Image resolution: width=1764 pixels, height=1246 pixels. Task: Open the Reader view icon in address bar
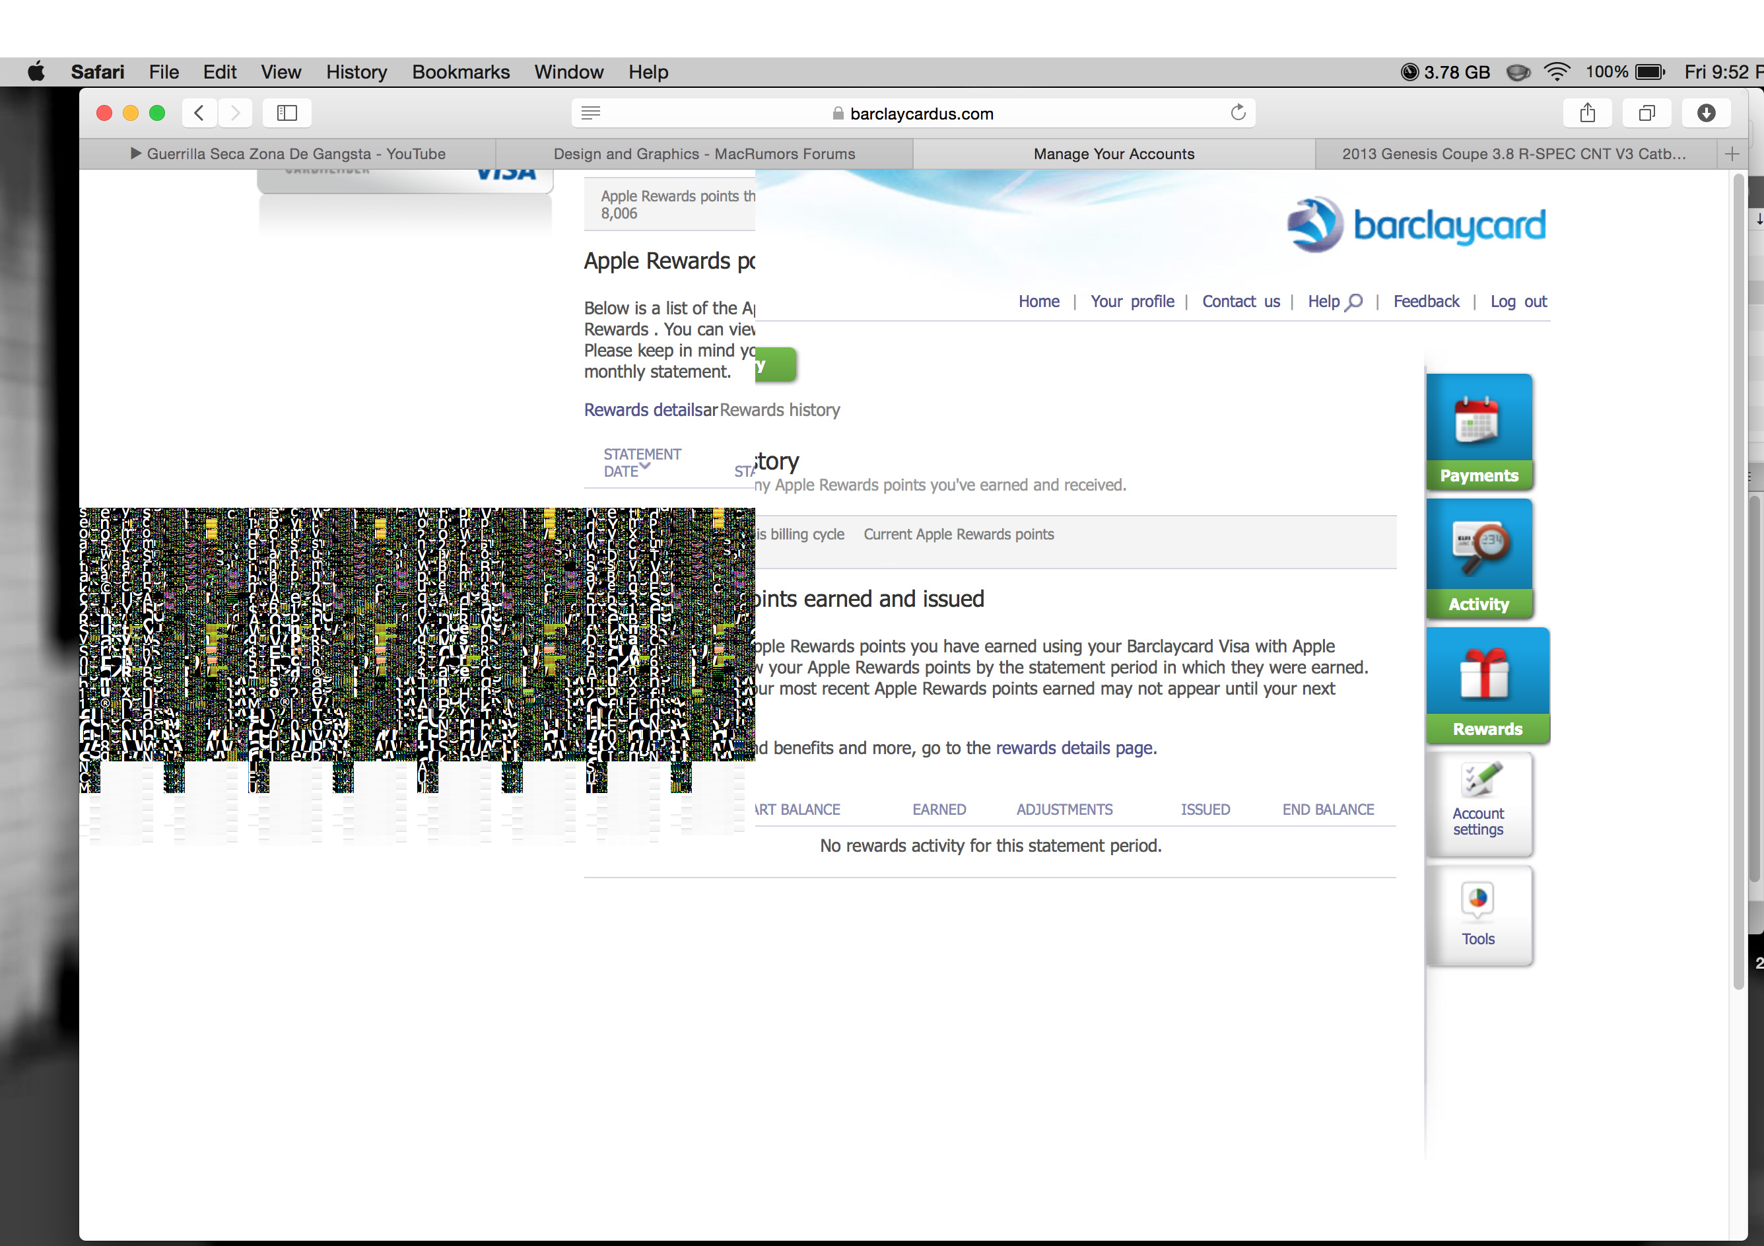click(x=590, y=113)
